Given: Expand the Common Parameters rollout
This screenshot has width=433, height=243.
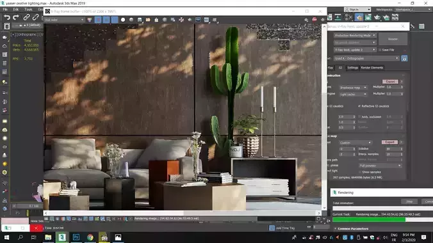Looking at the screenshot, I should (x=353, y=229).
